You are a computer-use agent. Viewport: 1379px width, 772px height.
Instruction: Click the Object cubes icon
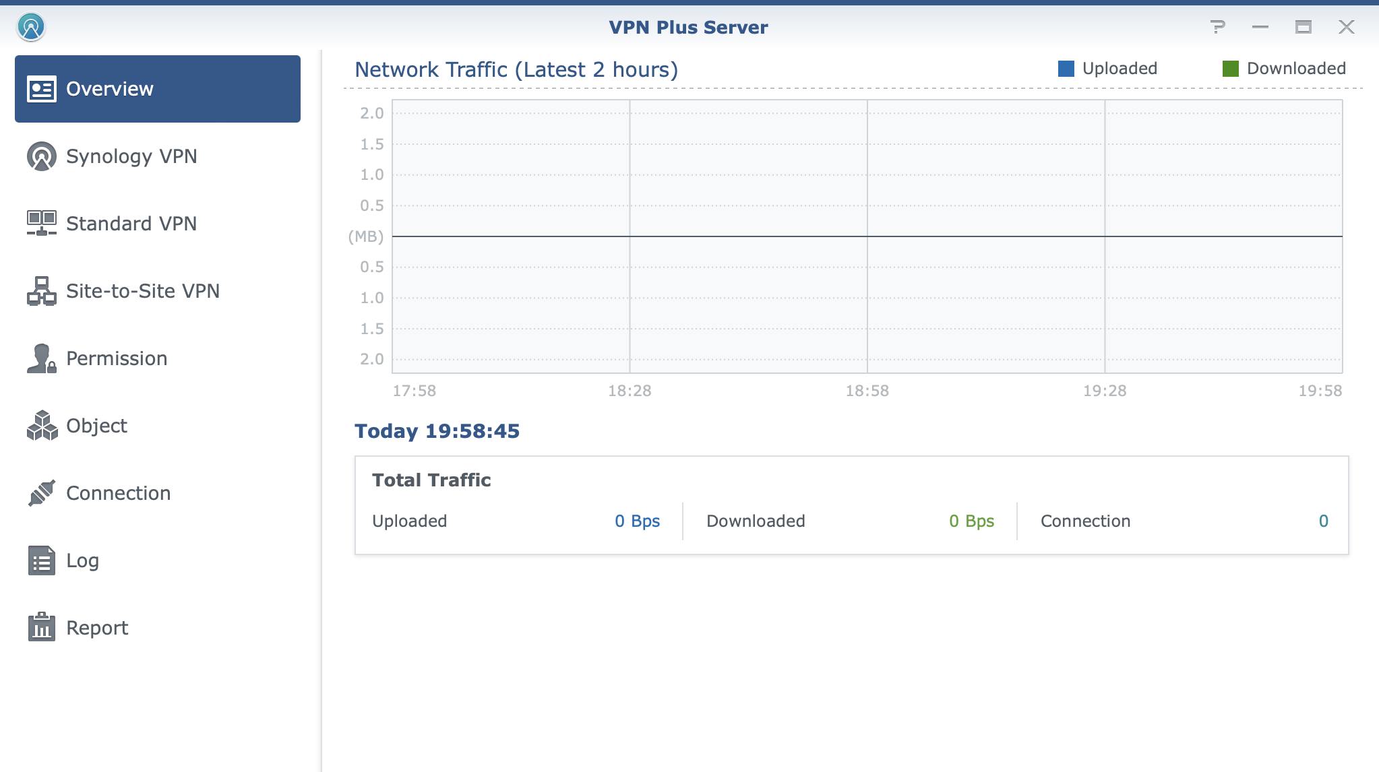[x=42, y=426]
